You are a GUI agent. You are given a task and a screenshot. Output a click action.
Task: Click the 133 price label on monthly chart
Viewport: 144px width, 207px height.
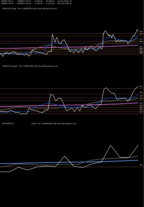[x=141, y=165]
